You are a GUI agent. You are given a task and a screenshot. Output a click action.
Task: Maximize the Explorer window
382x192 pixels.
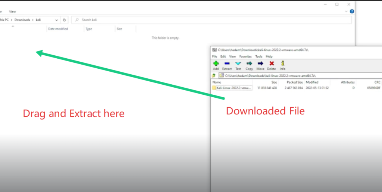click(337, 4)
